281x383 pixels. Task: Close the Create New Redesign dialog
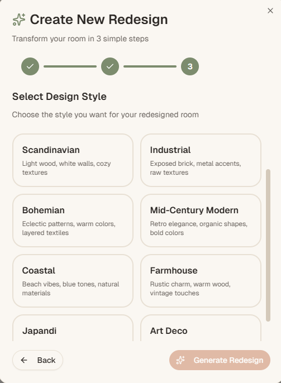pos(270,11)
